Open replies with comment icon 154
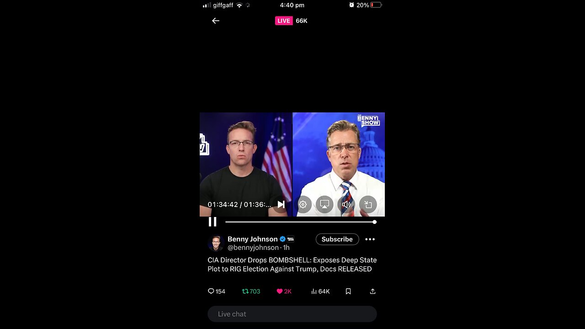 tap(216, 291)
